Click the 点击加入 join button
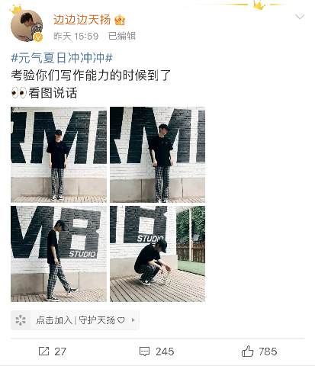Screen dimensions: 315x366 pyautogui.click(x=54, y=320)
